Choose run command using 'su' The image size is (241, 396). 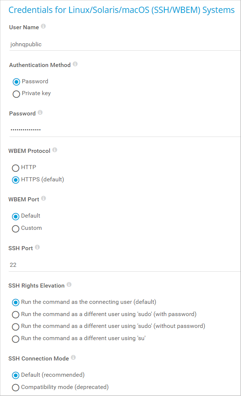coord(16,339)
